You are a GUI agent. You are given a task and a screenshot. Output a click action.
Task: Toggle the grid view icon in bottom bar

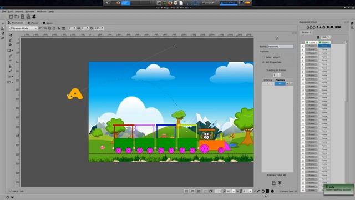[199, 191]
